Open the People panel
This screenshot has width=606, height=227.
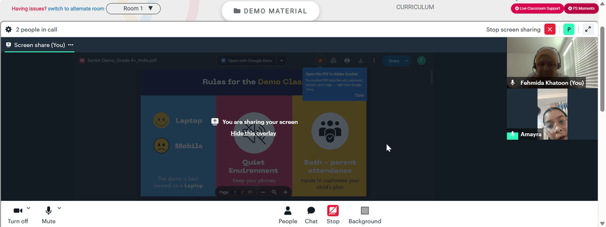(x=288, y=215)
